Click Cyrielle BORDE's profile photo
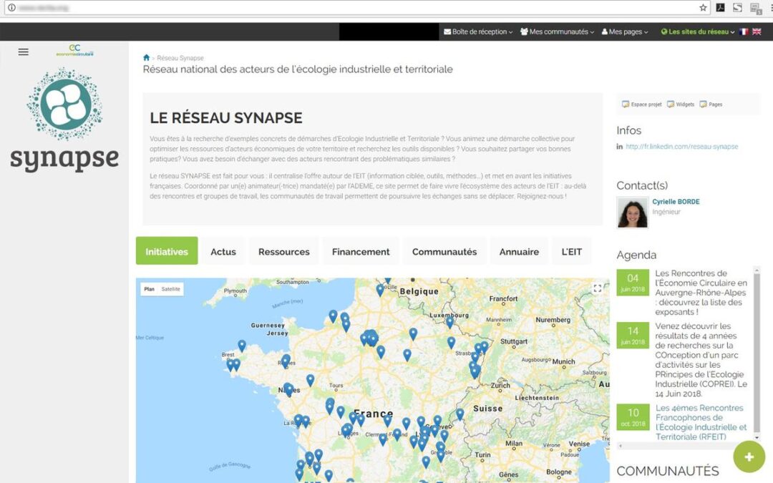Image resolution: width=773 pixels, height=483 pixels. [633, 213]
